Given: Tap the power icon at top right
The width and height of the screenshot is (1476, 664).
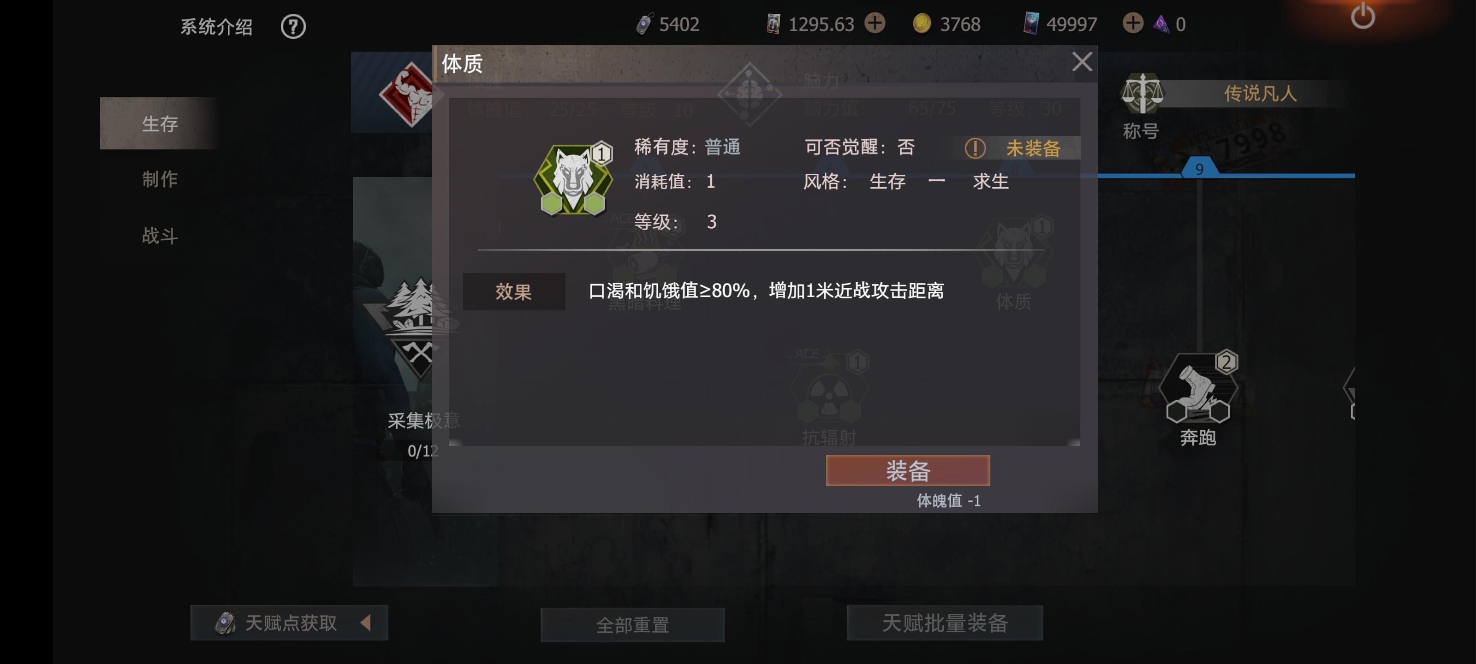Looking at the screenshot, I should point(1362,16).
